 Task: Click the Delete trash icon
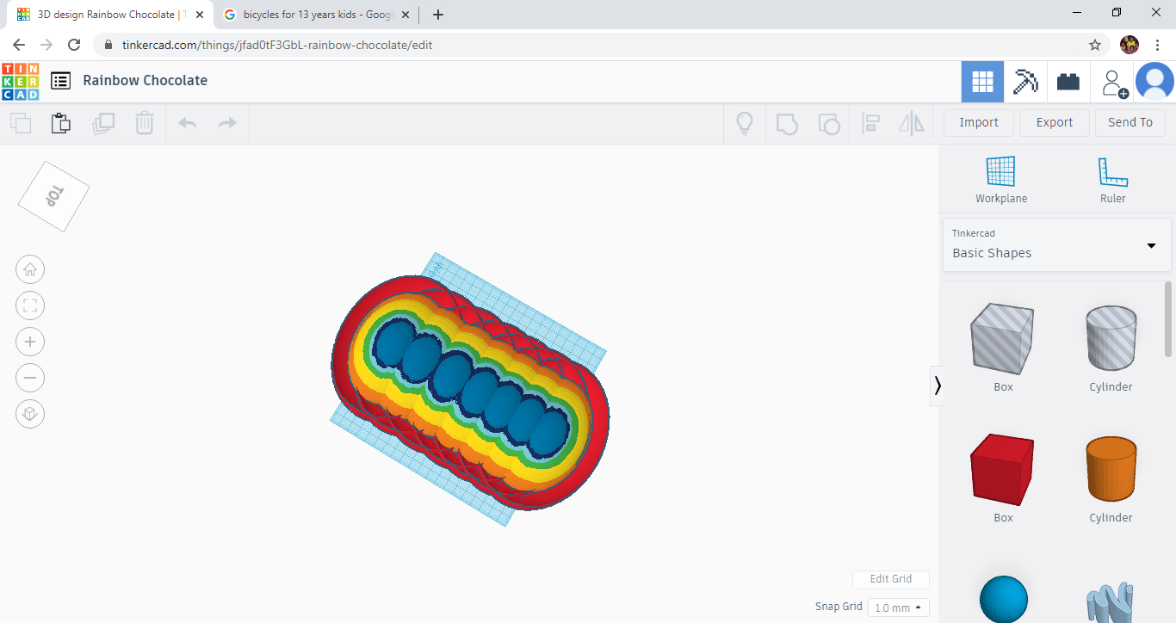coord(145,123)
